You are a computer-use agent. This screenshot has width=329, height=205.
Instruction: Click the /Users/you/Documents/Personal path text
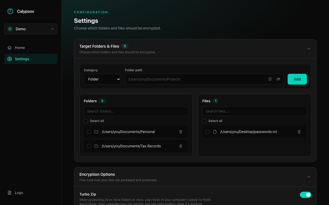[128, 132]
